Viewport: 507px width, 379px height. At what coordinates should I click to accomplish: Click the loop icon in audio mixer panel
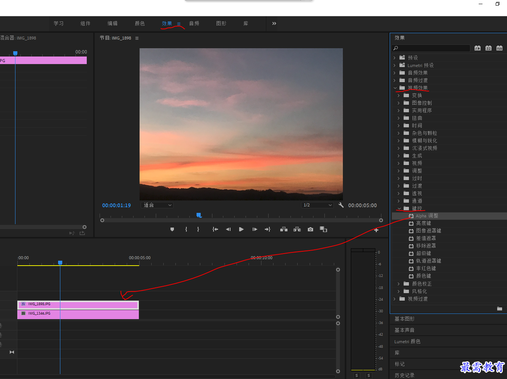[x=72, y=233]
